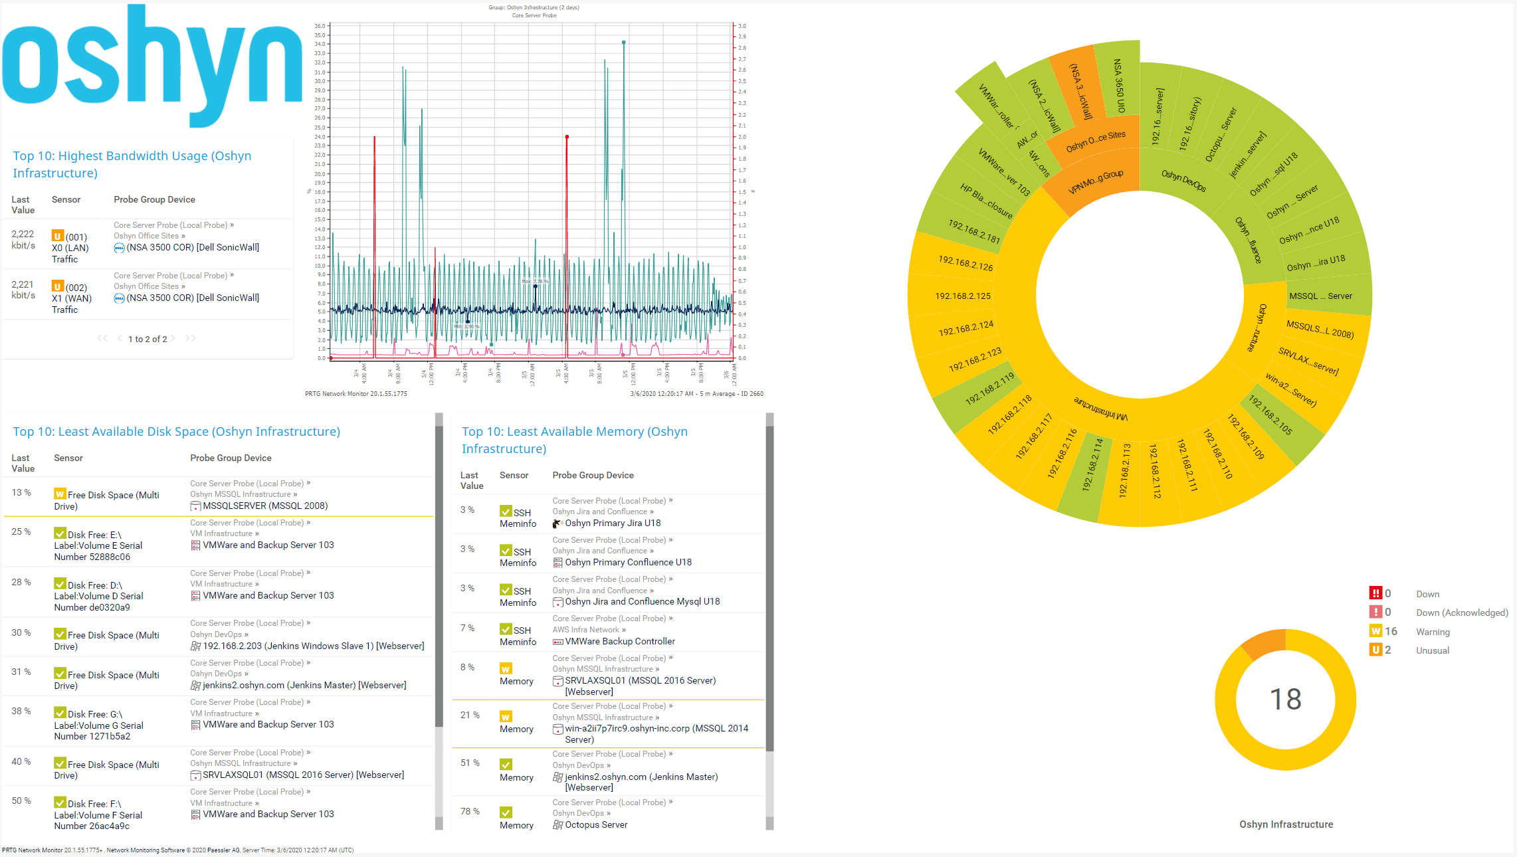Click device icon beside Oshyn Primary Jira U18
Viewport: 1517px width, 857px height.
[x=557, y=524]
